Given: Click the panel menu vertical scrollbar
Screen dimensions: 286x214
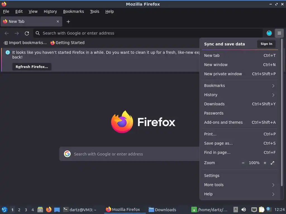Looking at the screenshot, I should pyautogui.click(x=282, y=113).
